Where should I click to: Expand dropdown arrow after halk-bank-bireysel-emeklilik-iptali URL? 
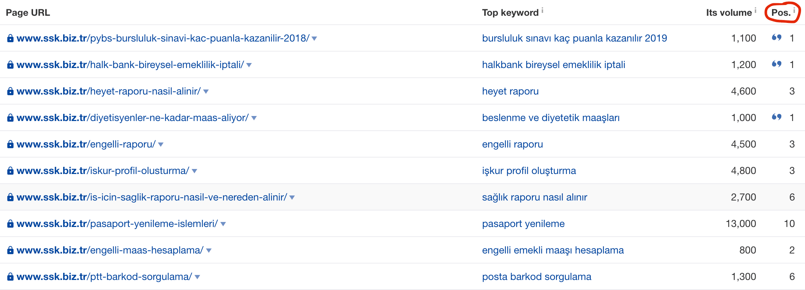[x=249, y=65]
